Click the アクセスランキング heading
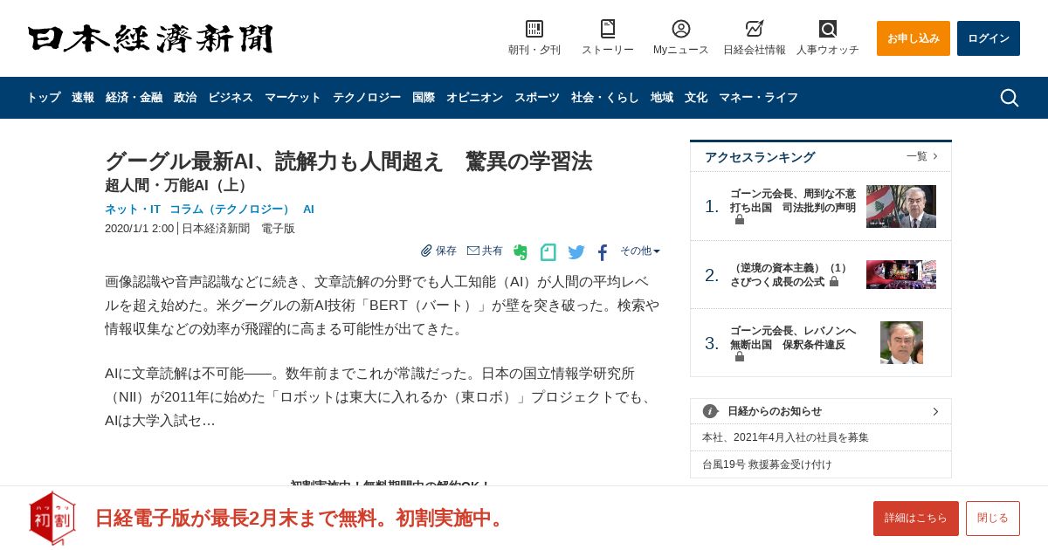 click(x=760, y=157)
